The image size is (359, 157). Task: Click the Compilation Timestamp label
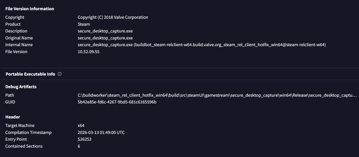[28, 132]
